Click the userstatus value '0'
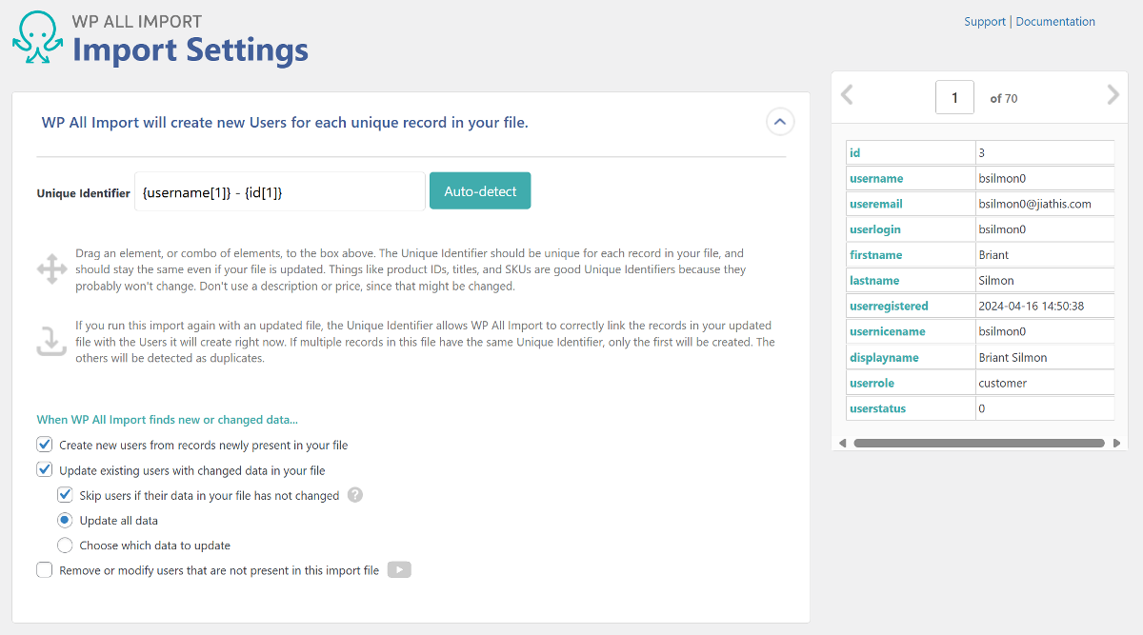The width and height of the screenshot is (1143, 635). (982, 408)
